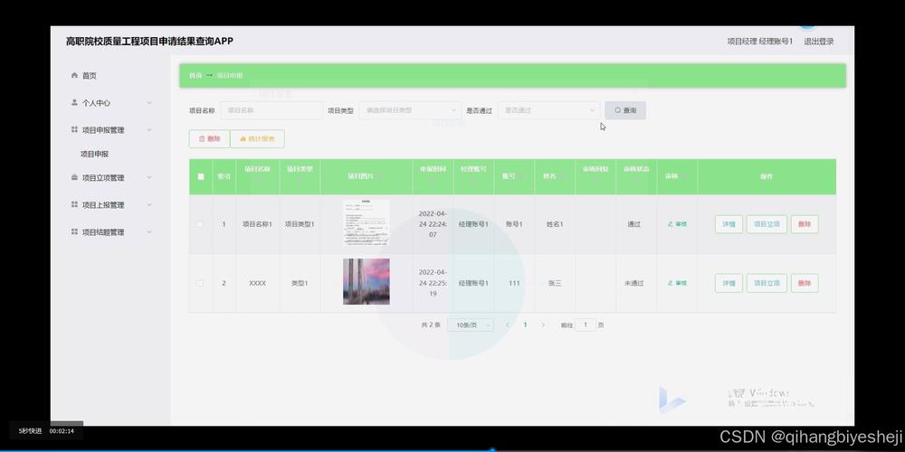Open the bridge photo thumbnail in row XXXX
This screenshot has width=905, height=452.
[x=366, y=282]
